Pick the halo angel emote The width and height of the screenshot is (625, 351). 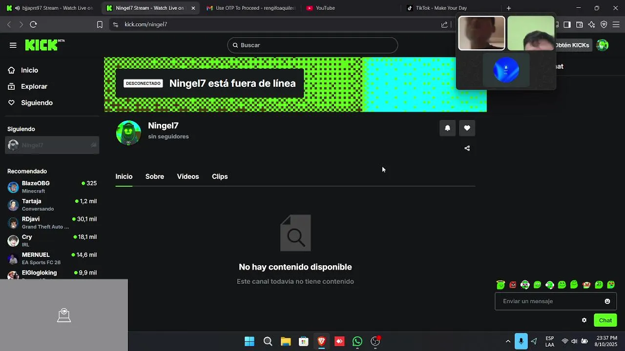click(x=500, y=285)
